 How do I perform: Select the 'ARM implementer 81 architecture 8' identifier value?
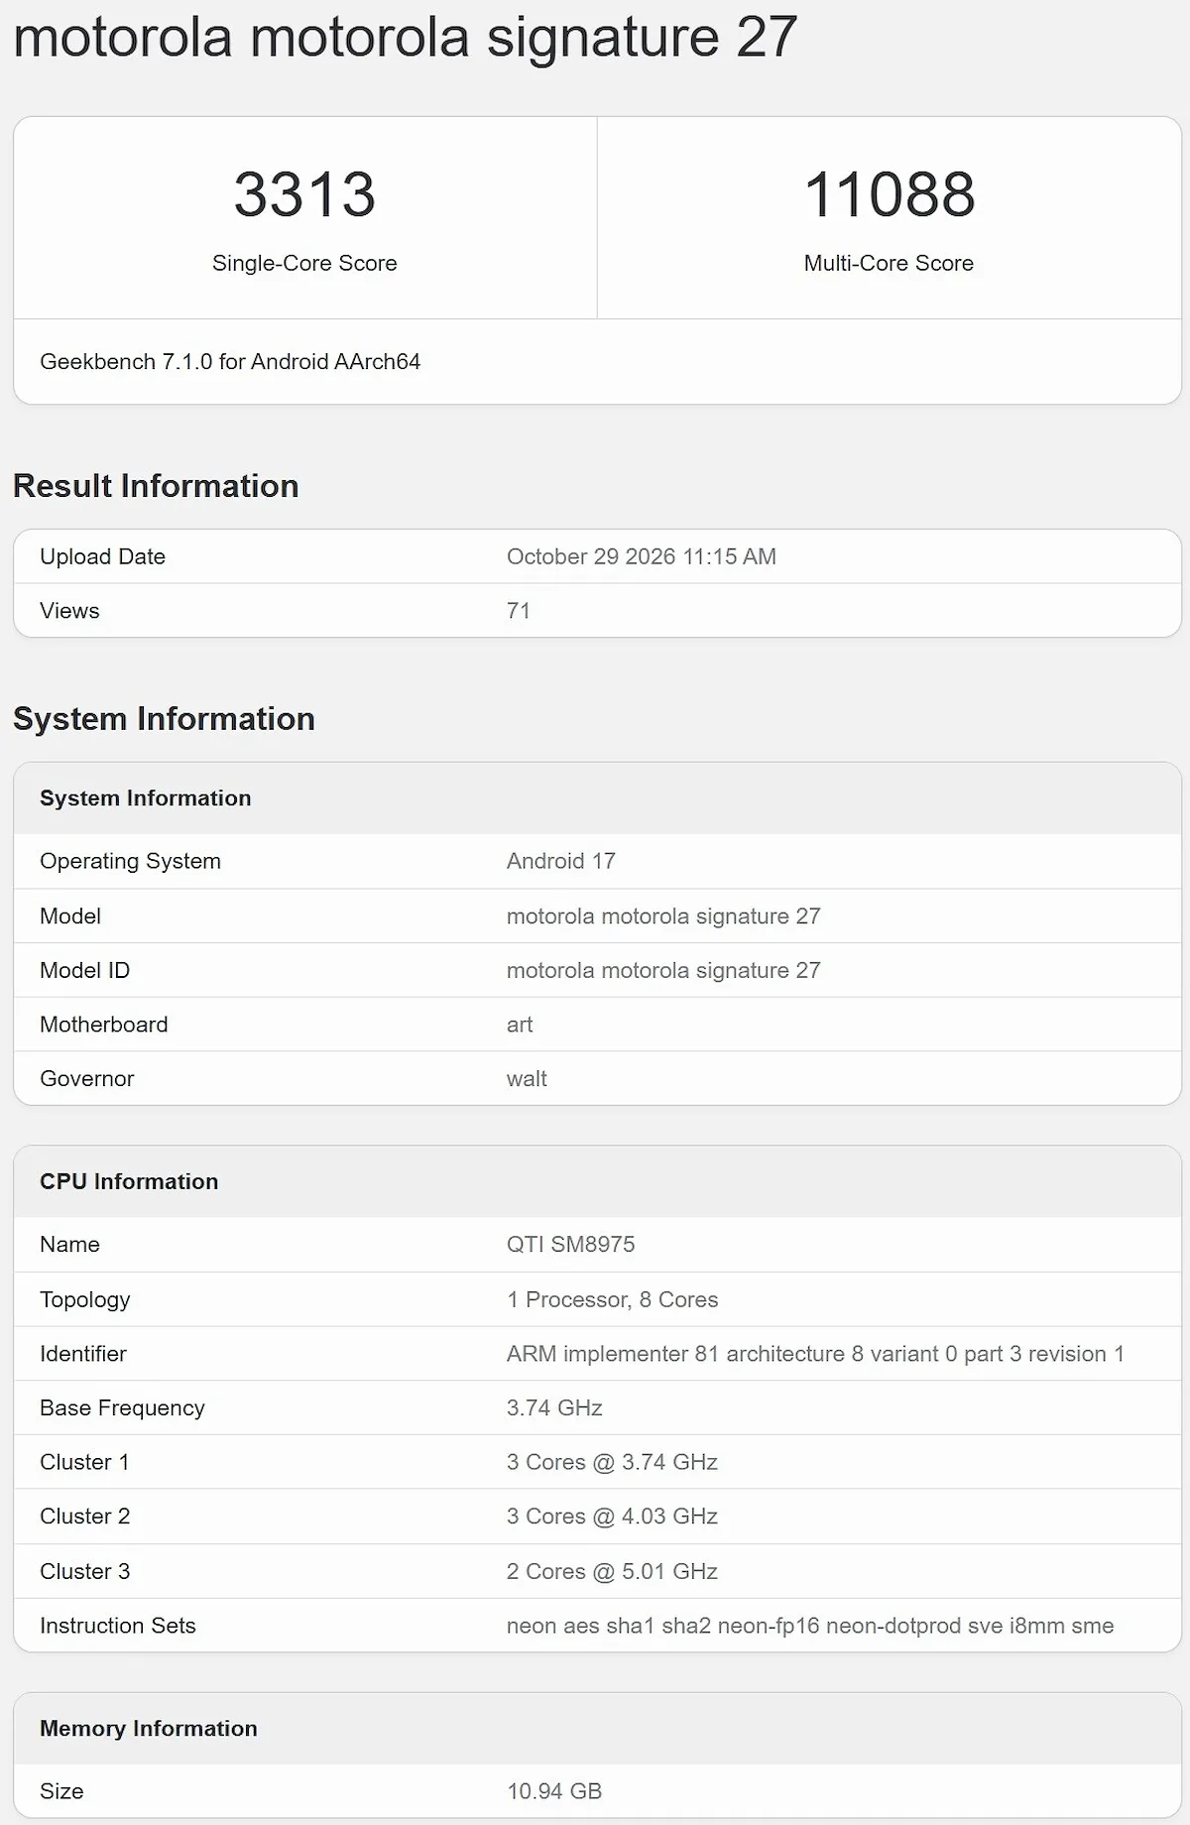tap(815, 1354)
